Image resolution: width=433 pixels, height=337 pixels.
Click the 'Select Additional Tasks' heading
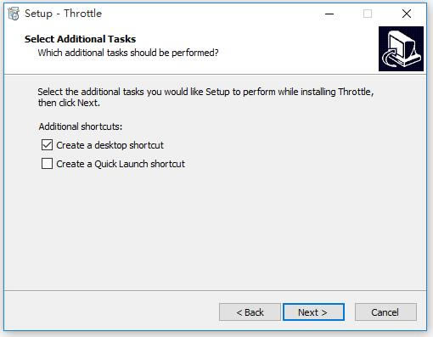[x=80, y=39]
